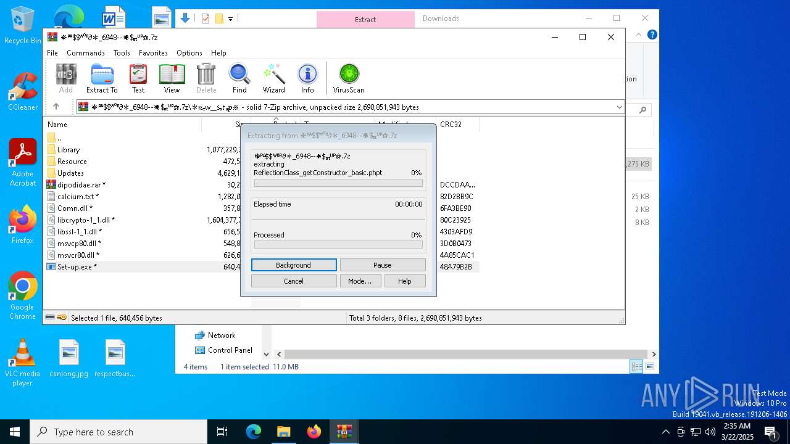Open the Find tool in WinRAR

click(x=239, y=78)
